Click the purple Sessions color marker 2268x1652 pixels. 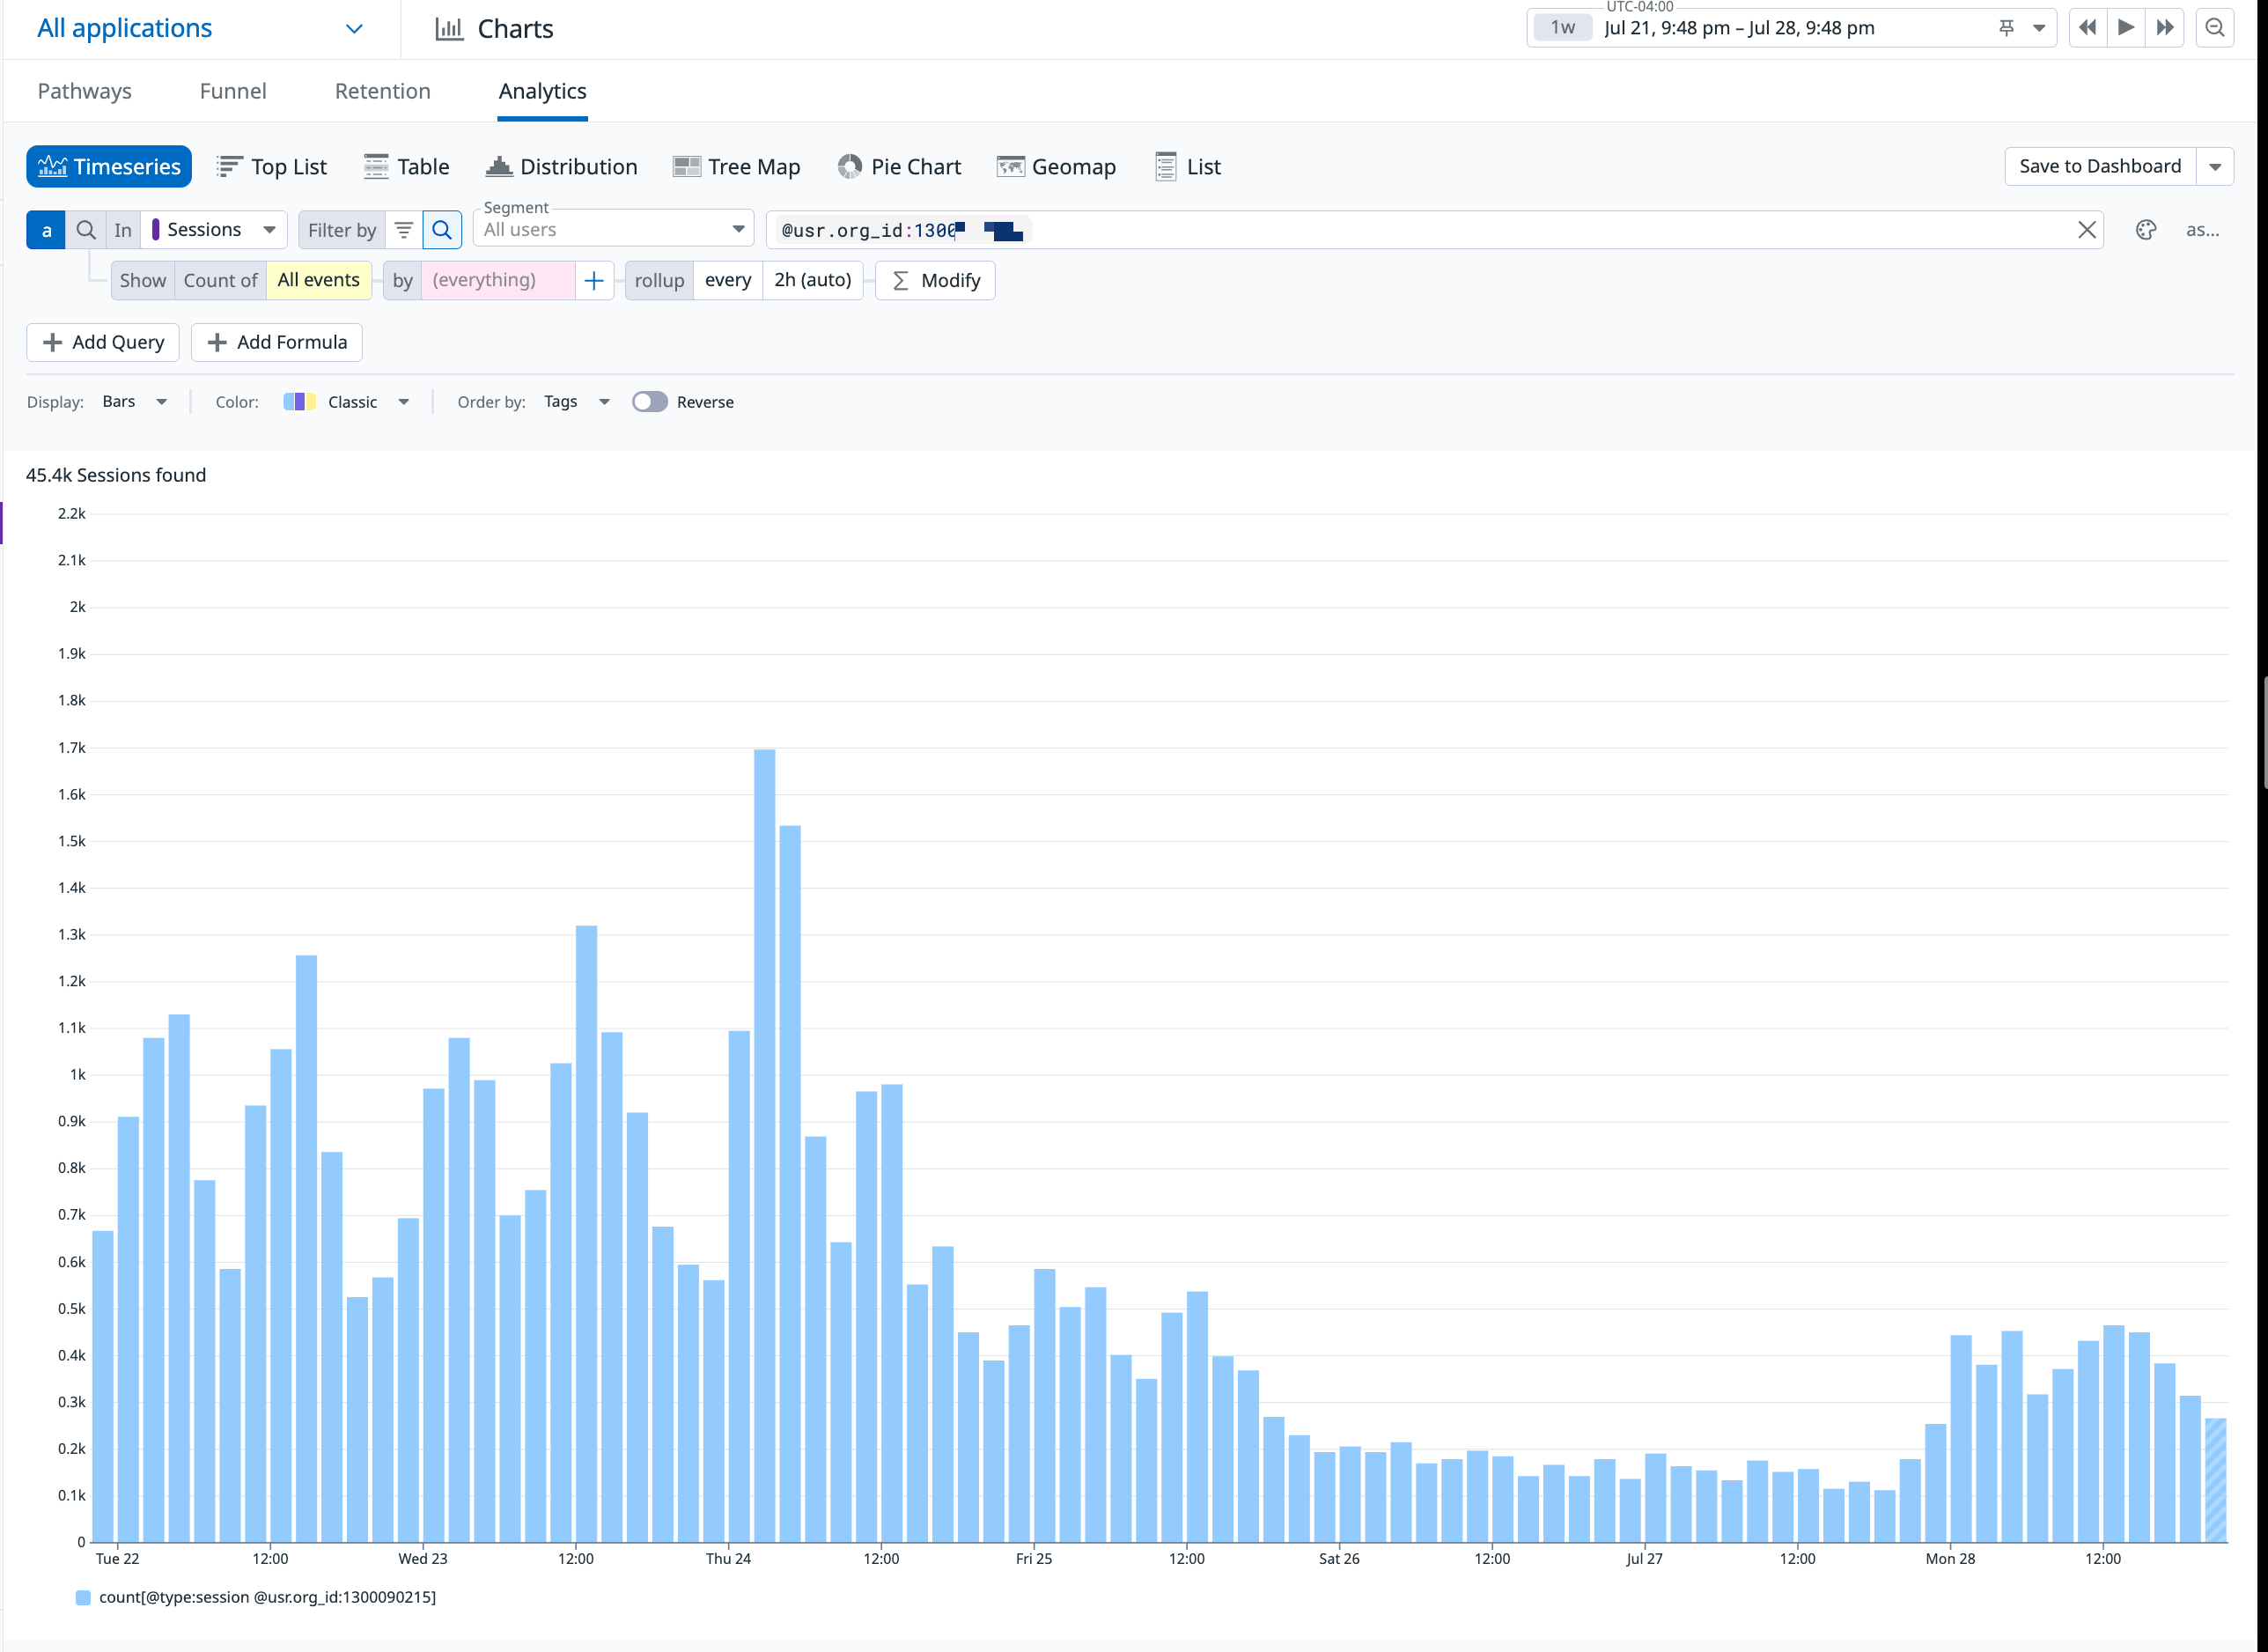coord(156,230)
